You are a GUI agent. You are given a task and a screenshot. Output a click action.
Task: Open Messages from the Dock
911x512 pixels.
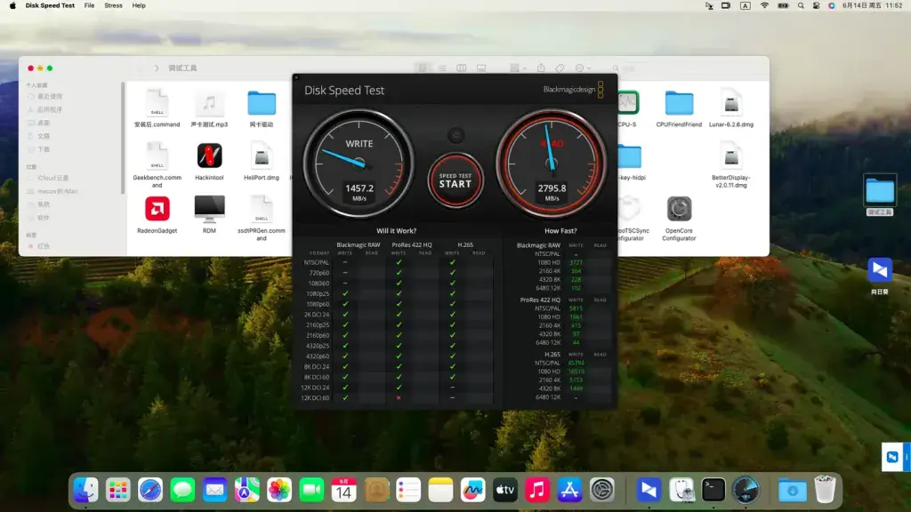pyautogui.click(x=182, y=490)
